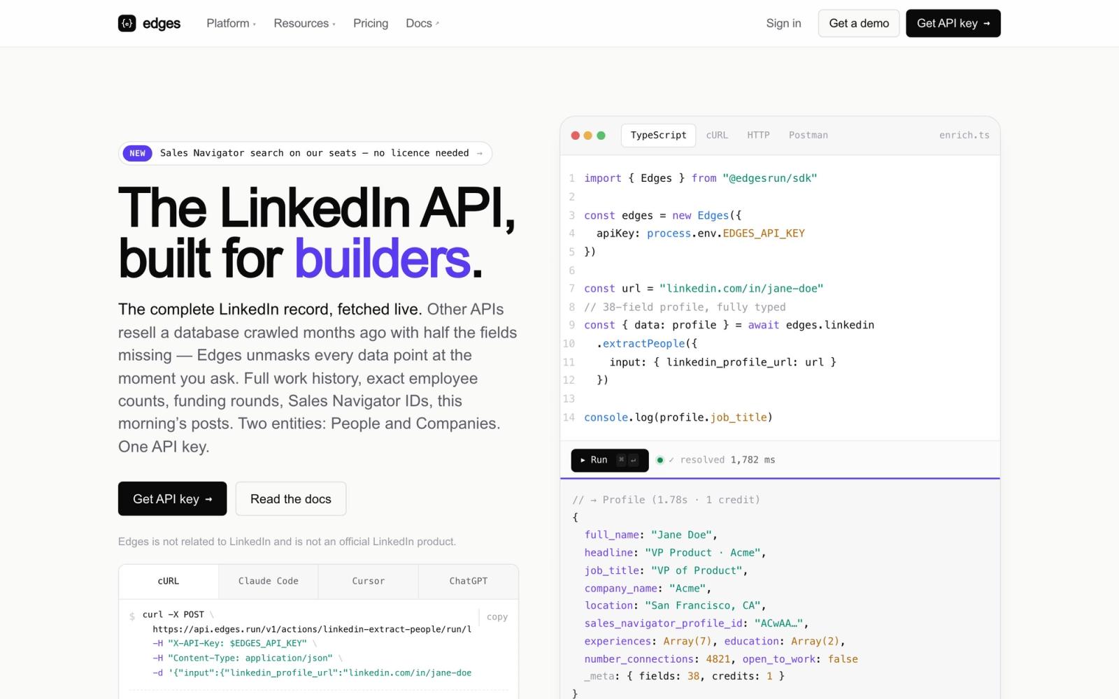
Task: Click the arrow in announcement pill
Action: (479, 153)
